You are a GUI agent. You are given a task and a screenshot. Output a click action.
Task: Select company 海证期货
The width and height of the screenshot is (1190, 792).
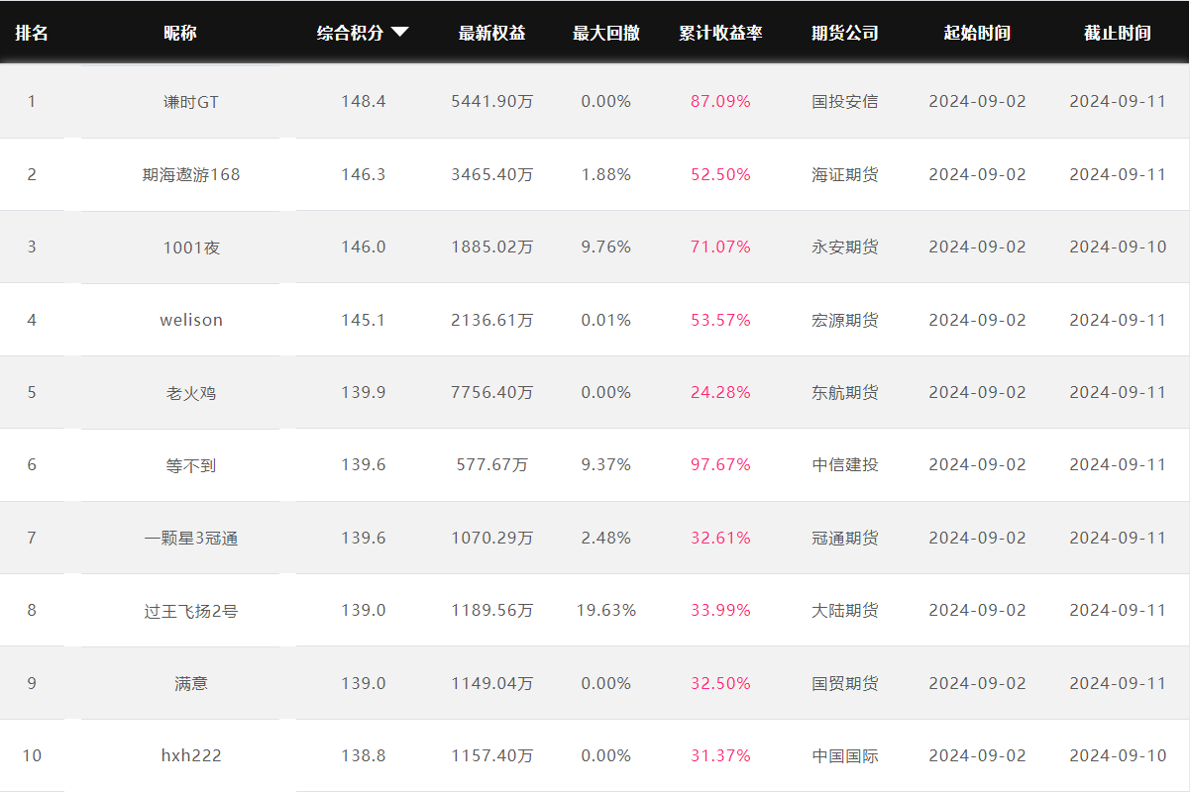[x=845, y=174]
